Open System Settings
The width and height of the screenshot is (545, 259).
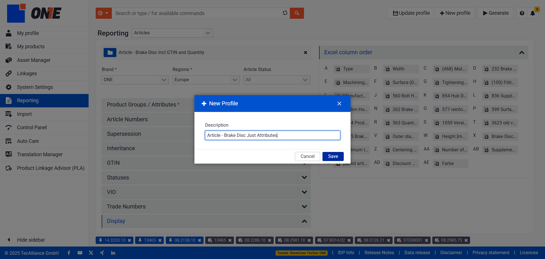point(44,87)
